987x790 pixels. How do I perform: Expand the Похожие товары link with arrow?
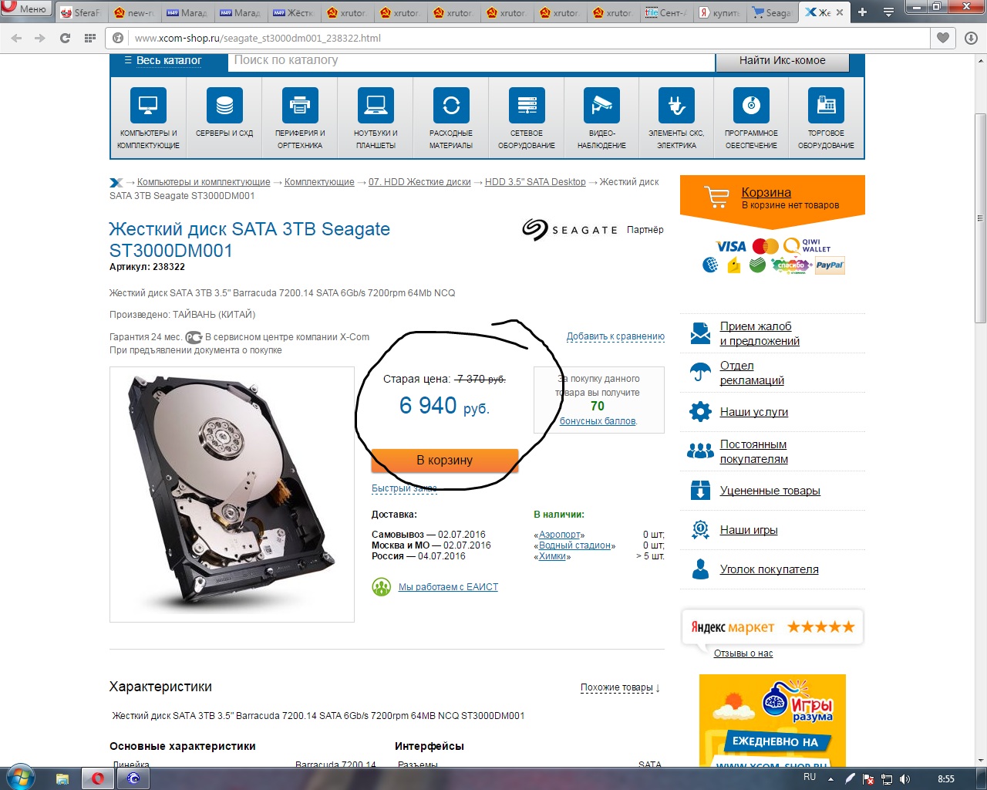point(620,687)
